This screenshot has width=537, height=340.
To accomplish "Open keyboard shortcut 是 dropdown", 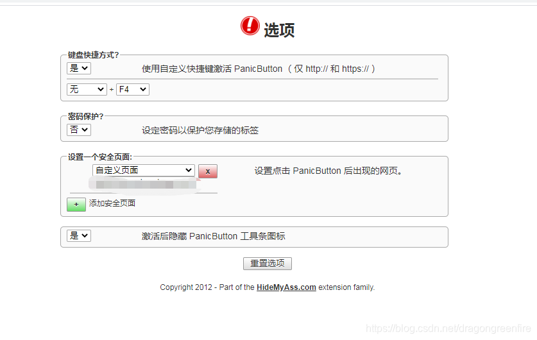I will [79, 68].
